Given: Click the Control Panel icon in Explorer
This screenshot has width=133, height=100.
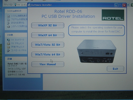Looking at the screenshot, I should tap(8, 51).
